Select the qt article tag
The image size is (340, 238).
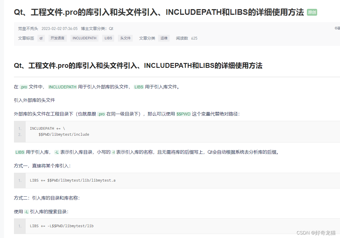coord(41,38)
